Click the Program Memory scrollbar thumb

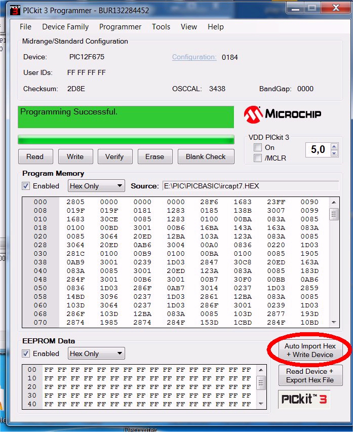tap(334, 214)
